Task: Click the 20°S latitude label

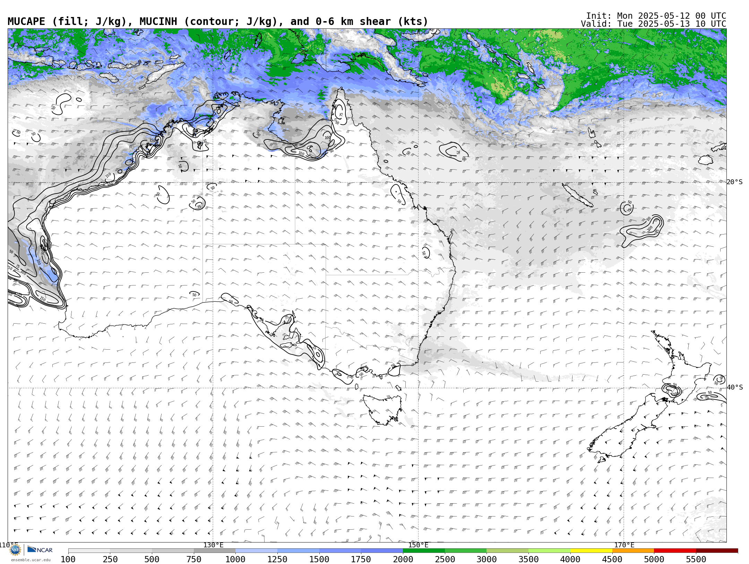Action: pyautogui.click(x=735, y=182)
